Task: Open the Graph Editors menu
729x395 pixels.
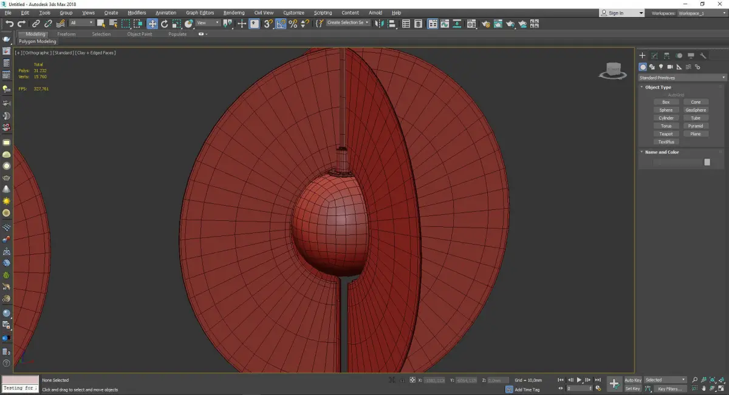Action: [x=200, y=13]
